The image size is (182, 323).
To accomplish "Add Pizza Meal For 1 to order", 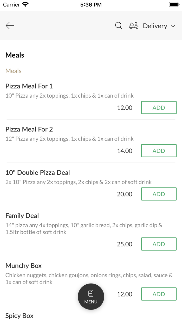I will tap(159, 107).
